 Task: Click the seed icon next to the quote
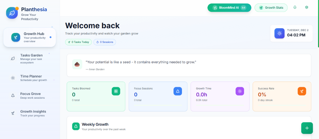77,64
